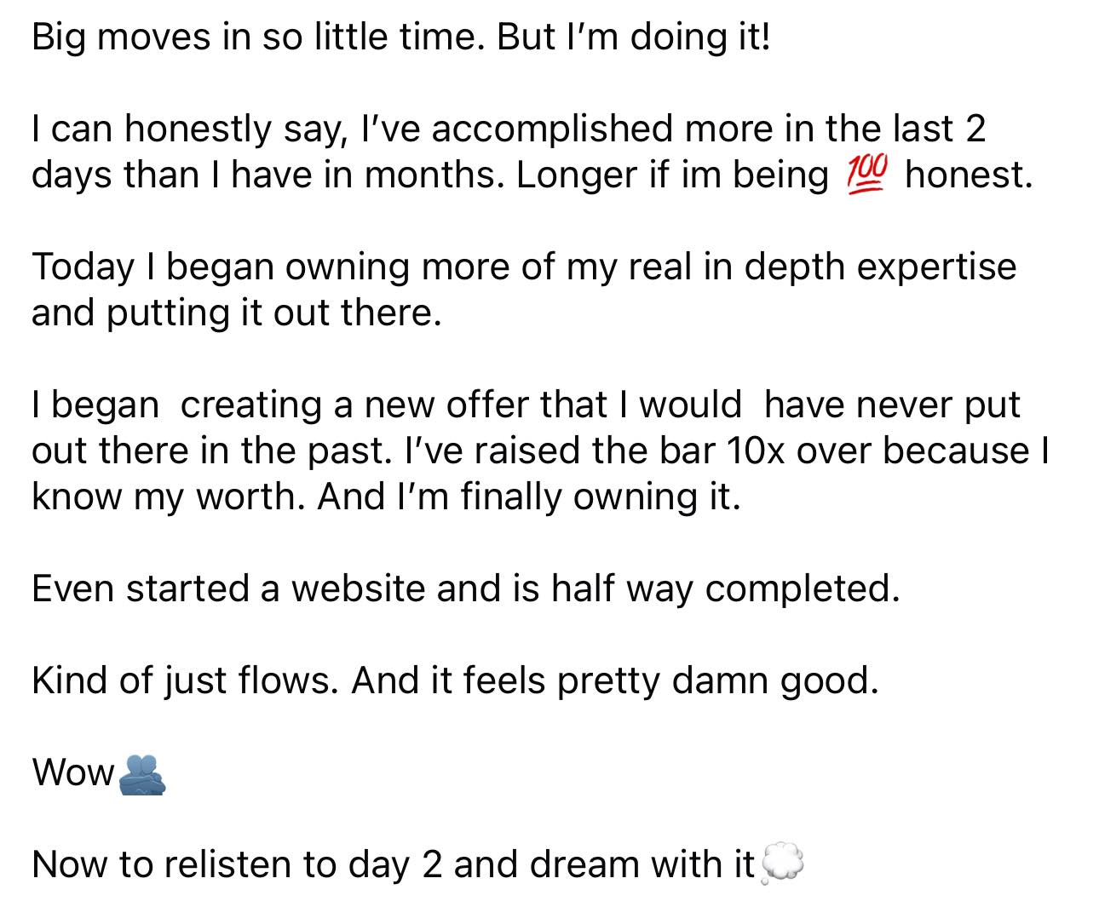Viewport: 1099px width, 907px height.
Task: Click the word 'expertise' in the text
Action: 936,267
